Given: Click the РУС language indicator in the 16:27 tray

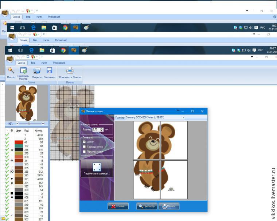Looking at the screenshot, I should [261, 50].
